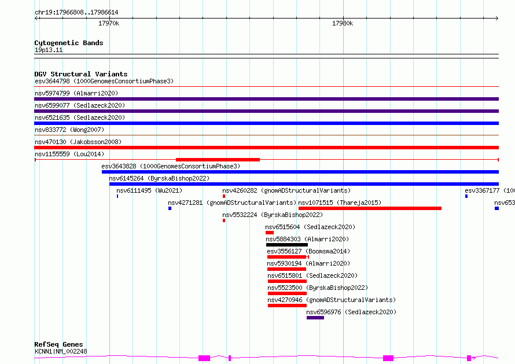Viewport: 515px width, 364px height.
Task: Click the 17980k ruler tick label
Action: tap(343, 23)
